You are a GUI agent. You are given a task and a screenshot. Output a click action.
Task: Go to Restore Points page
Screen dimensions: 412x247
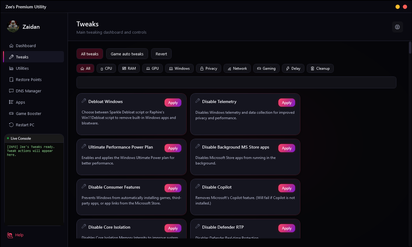coord(33,79)
